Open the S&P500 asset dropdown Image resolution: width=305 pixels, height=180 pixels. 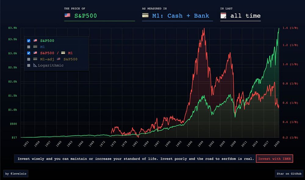(99, 16)
